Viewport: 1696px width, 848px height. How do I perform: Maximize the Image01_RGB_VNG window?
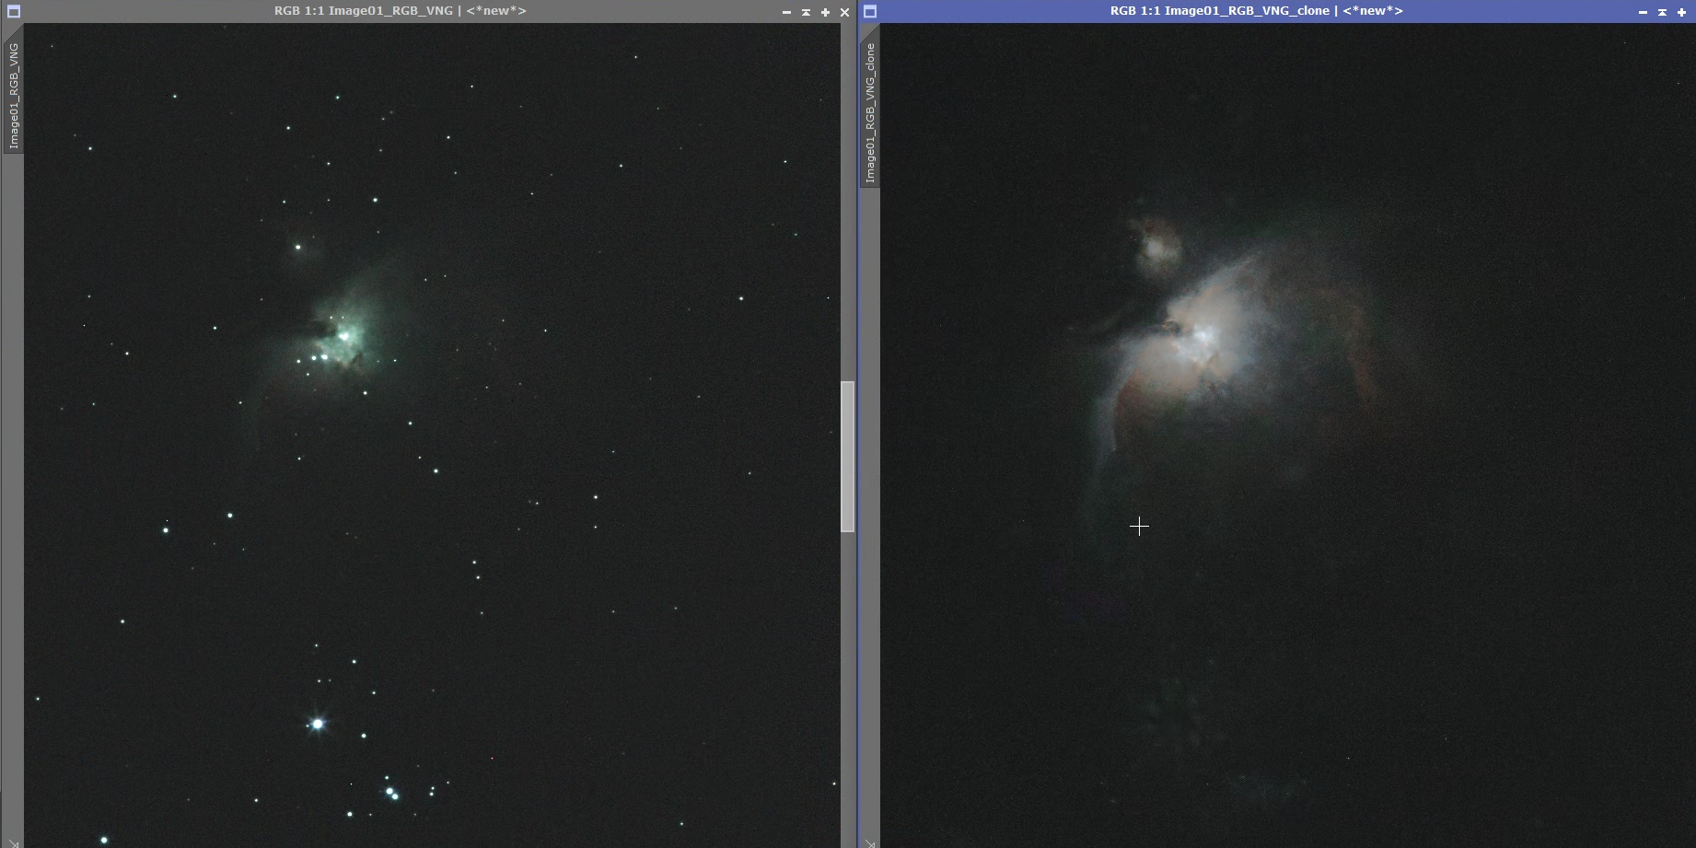point(825,12)
